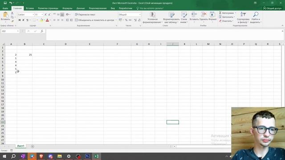The height and width of the screenshot is (160, 285).
Task: Switch to the Данные (Data) tab
Action: [x=81, y=8]
